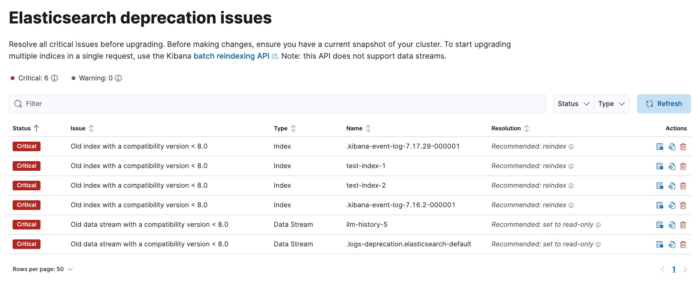Go to page 1 in pagination
The height and width of the screenshot is (282, 698).
click(x=674, y=269)
